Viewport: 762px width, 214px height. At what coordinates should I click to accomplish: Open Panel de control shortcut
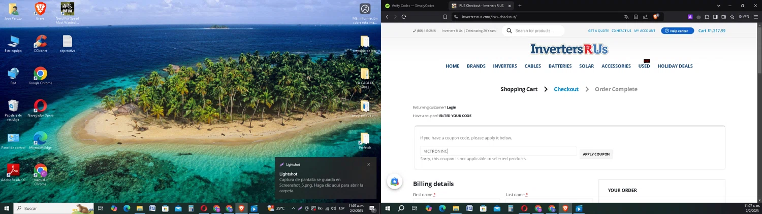click(x=13, y=141)
